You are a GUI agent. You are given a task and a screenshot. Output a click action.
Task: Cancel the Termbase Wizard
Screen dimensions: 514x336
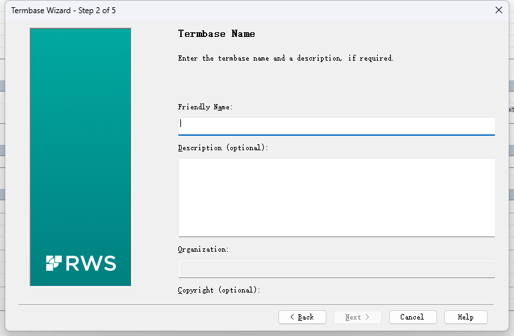[413, 318]
